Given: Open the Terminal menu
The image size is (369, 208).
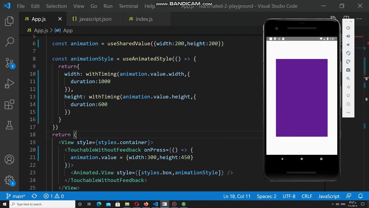Looking at the screenshot, I should point(128,6).
